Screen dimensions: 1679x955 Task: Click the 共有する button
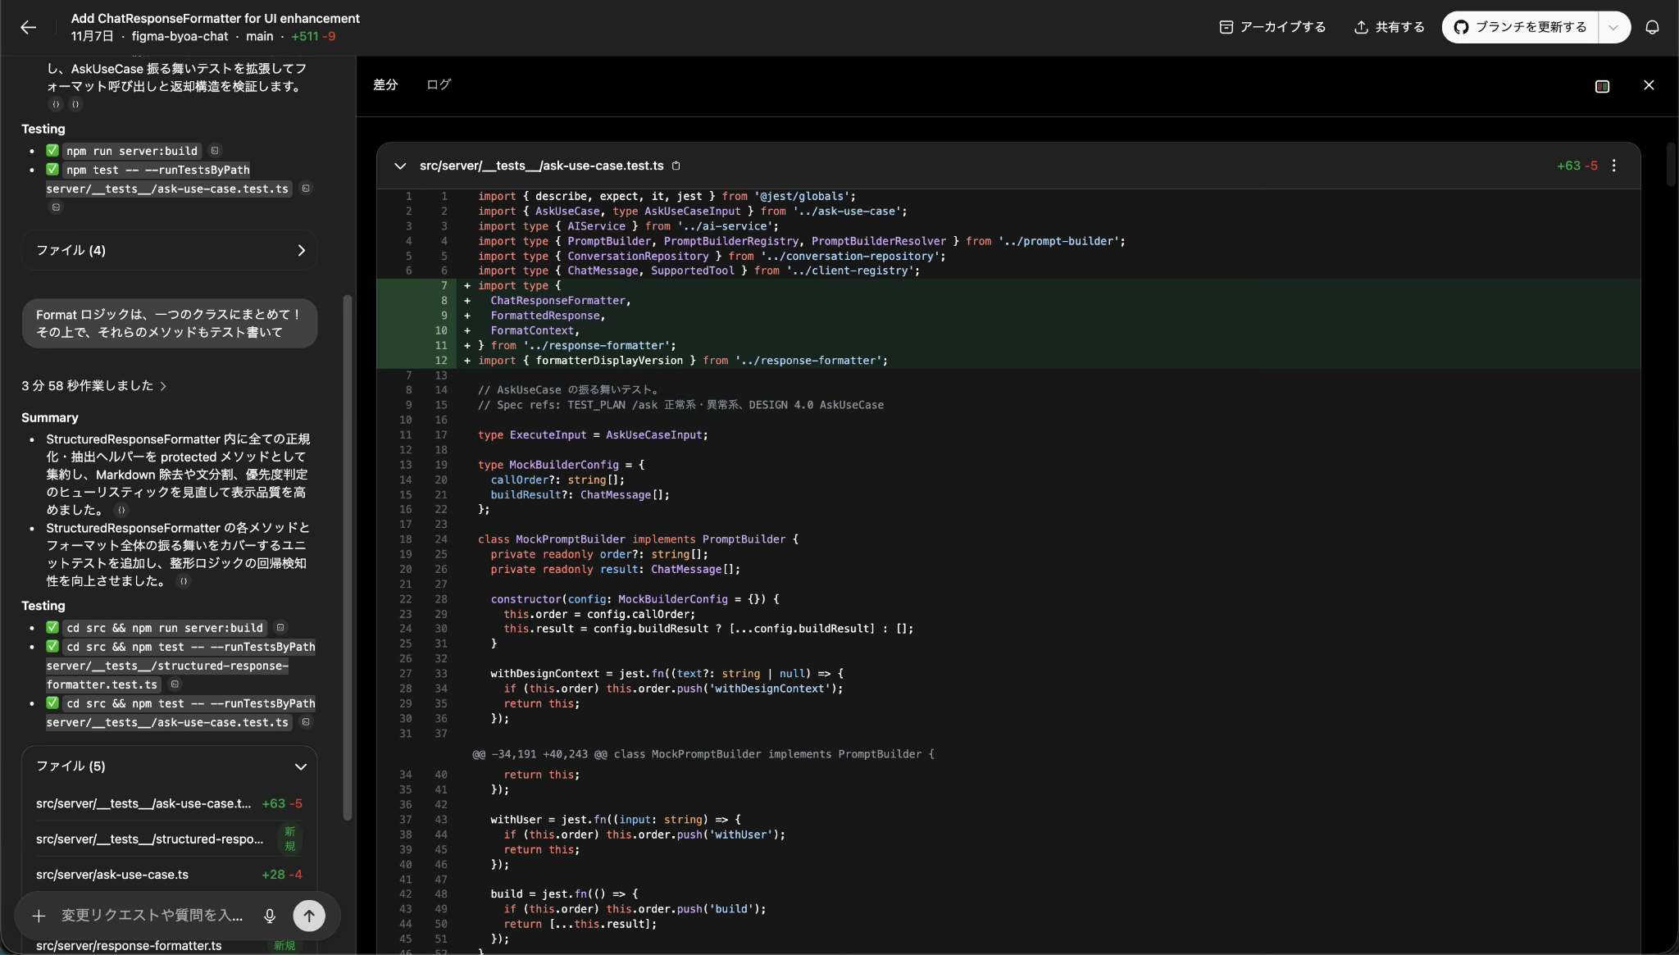point(1389,27)
